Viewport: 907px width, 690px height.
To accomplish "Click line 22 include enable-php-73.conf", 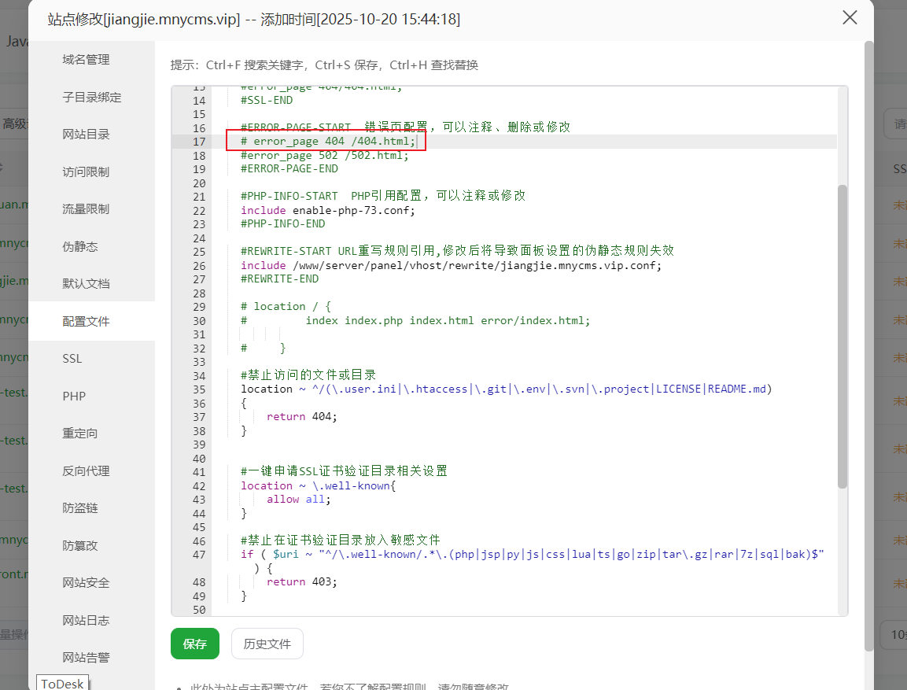I will (x=327, y=211).
